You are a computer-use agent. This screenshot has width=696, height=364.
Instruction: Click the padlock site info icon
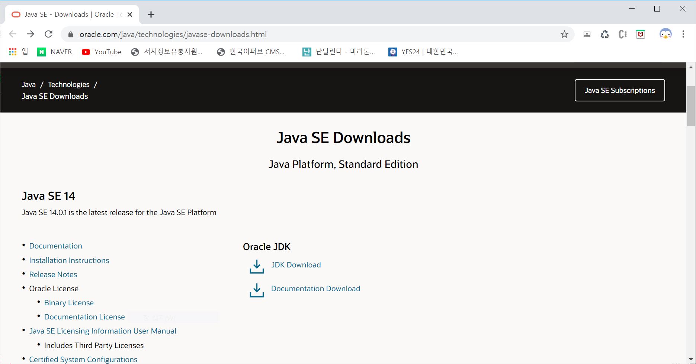[x=71, y=35]
